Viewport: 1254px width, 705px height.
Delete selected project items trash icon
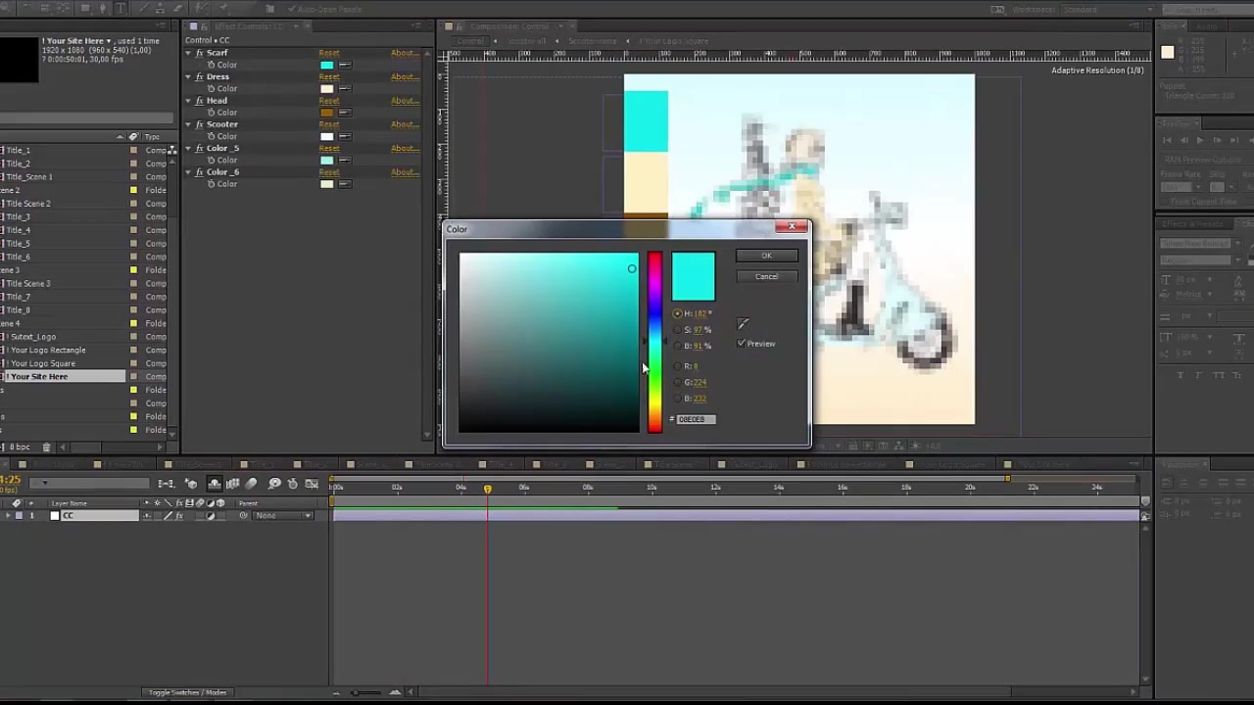coord(46,447)
